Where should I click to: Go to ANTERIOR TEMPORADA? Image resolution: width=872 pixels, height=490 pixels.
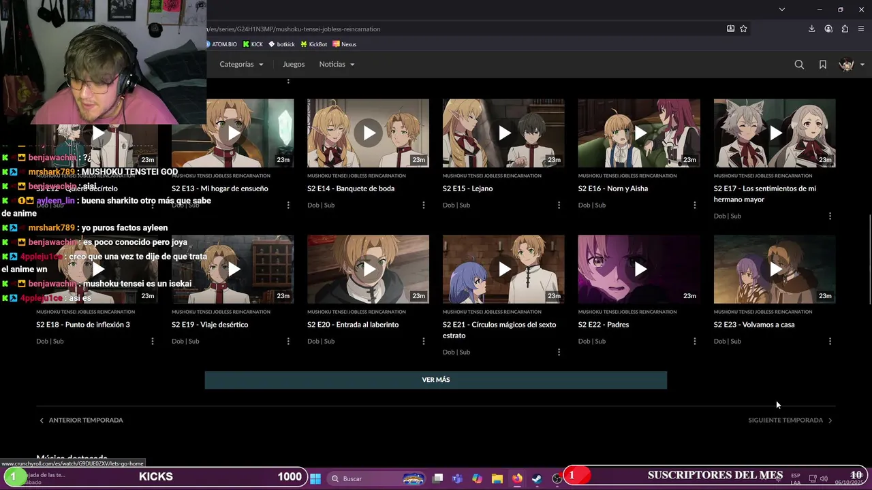point(81,420)
